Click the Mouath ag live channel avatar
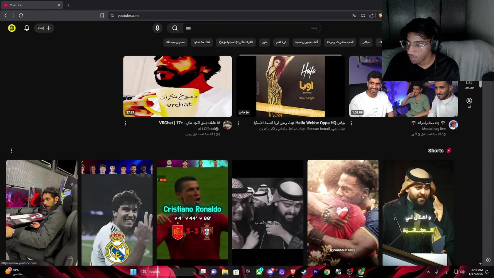 click(x=453, y=125)
